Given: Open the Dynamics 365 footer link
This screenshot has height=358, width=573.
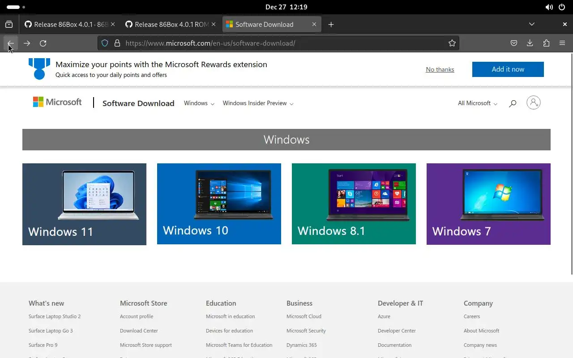Looking at the screenshot, I should click(x=302, y=345).
